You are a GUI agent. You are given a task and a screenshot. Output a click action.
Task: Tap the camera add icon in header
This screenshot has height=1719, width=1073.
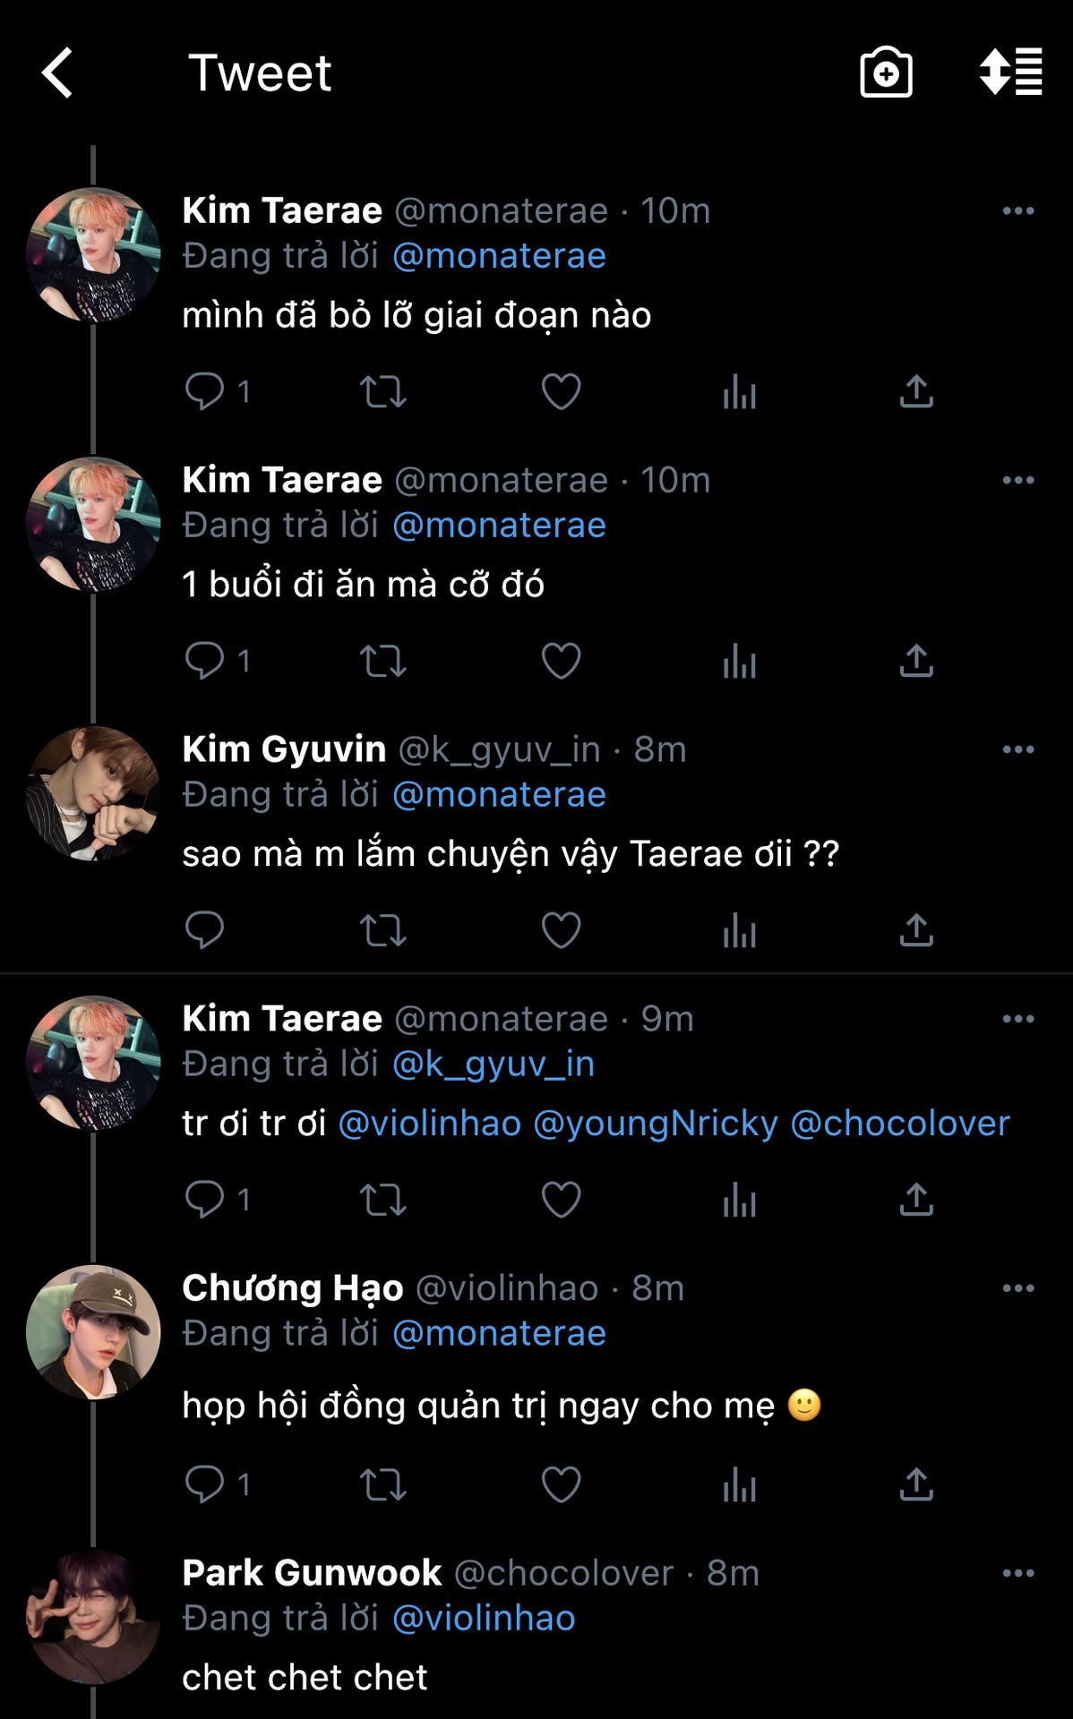click(886, 73)
